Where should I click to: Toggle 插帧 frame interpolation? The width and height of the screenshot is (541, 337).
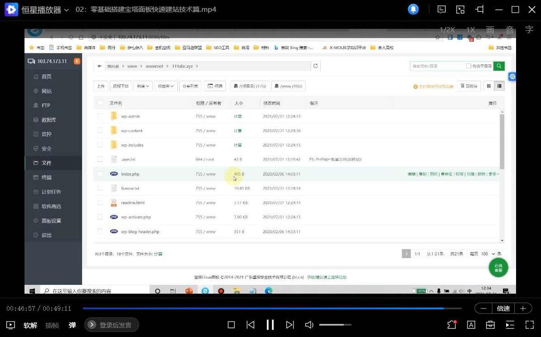pyautogui.click(x=52, y=325)
